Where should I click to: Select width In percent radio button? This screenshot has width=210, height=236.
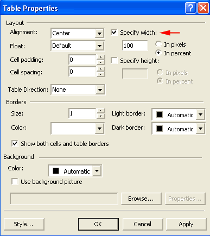tap(158, 53)
